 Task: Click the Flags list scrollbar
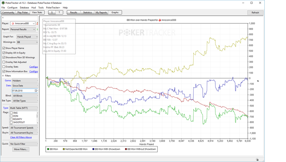pos(37,118)
